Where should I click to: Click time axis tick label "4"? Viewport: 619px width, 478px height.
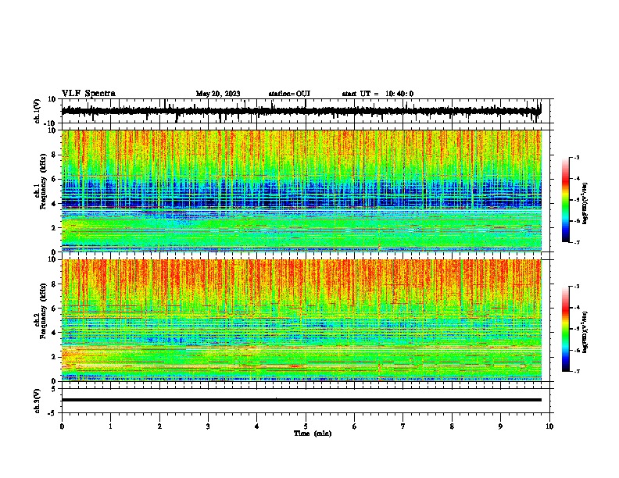pyautogui.click(x=257, y=426)
